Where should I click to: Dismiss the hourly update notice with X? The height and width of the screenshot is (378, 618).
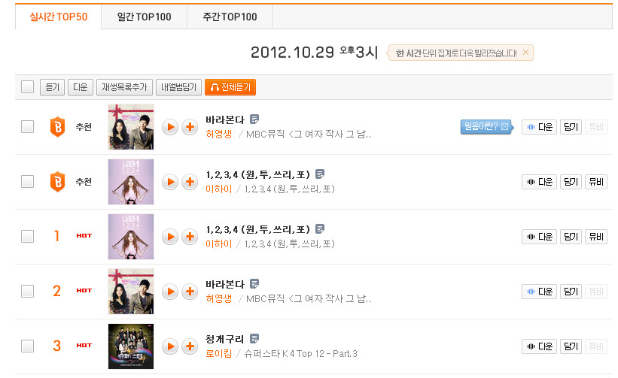tap(525, 53)
